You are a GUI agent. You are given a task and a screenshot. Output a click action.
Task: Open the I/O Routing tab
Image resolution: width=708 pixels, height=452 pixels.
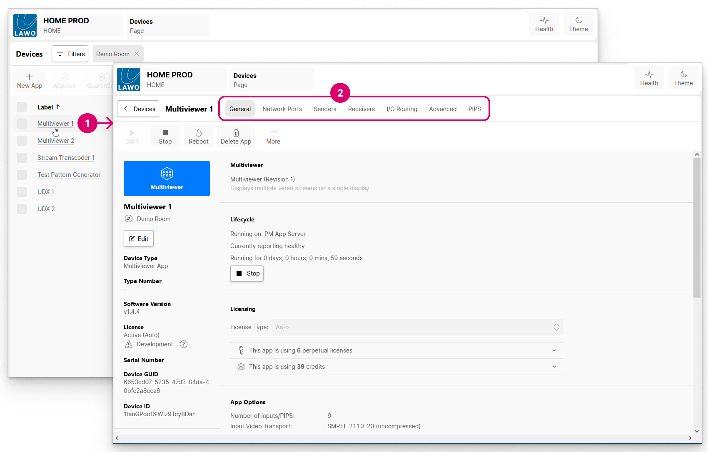click(401, 109)
